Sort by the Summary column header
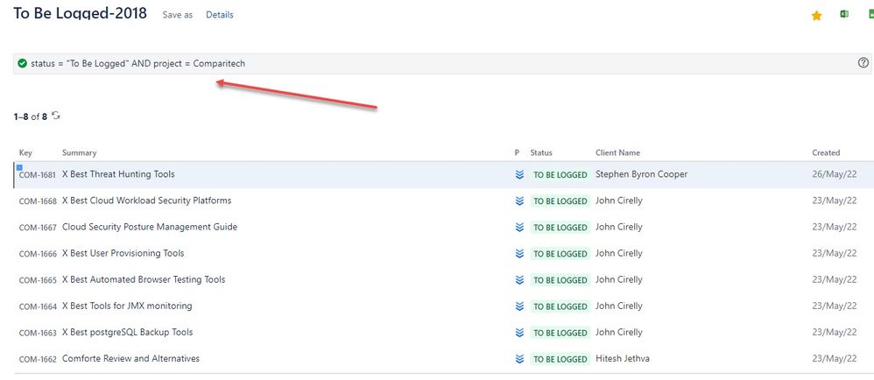Viewport: 874px width, 380px height. (79, 152)
